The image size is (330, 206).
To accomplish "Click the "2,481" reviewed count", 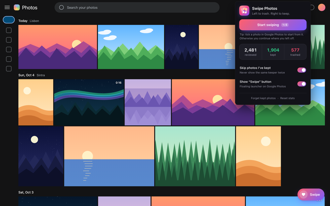I will [x=251, y=50].
